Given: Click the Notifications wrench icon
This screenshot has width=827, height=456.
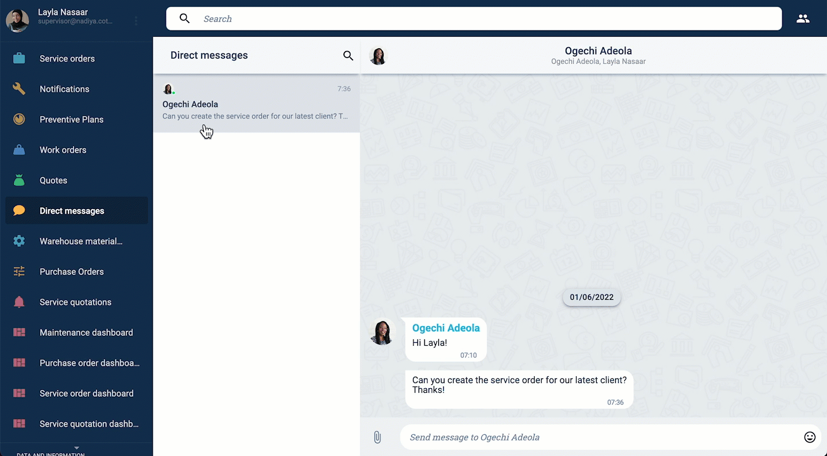Looking at the screenshot, I should coord(19,89).
